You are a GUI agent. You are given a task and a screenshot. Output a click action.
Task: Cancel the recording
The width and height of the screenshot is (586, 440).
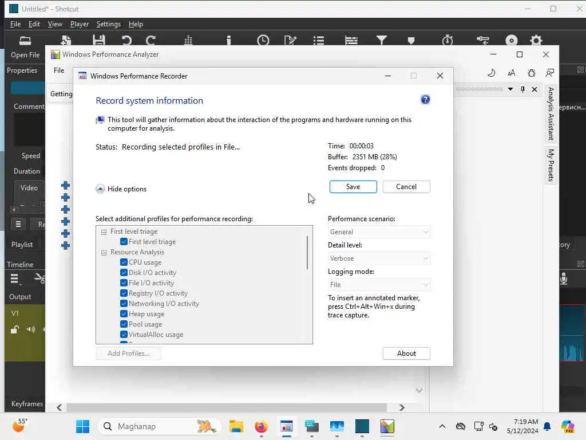click(x=406, y=187)
